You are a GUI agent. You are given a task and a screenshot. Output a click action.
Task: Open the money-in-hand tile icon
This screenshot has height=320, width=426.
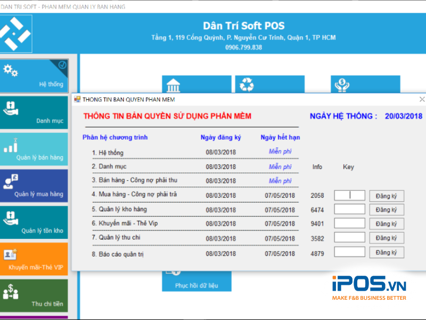[340, 85]
